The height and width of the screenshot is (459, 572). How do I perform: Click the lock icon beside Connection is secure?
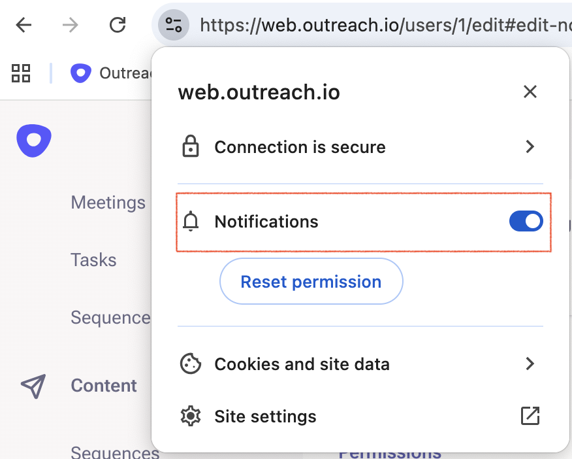point(190,146)
